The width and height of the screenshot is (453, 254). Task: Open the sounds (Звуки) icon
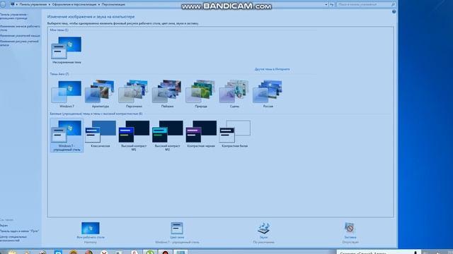(x=263, y=229)
